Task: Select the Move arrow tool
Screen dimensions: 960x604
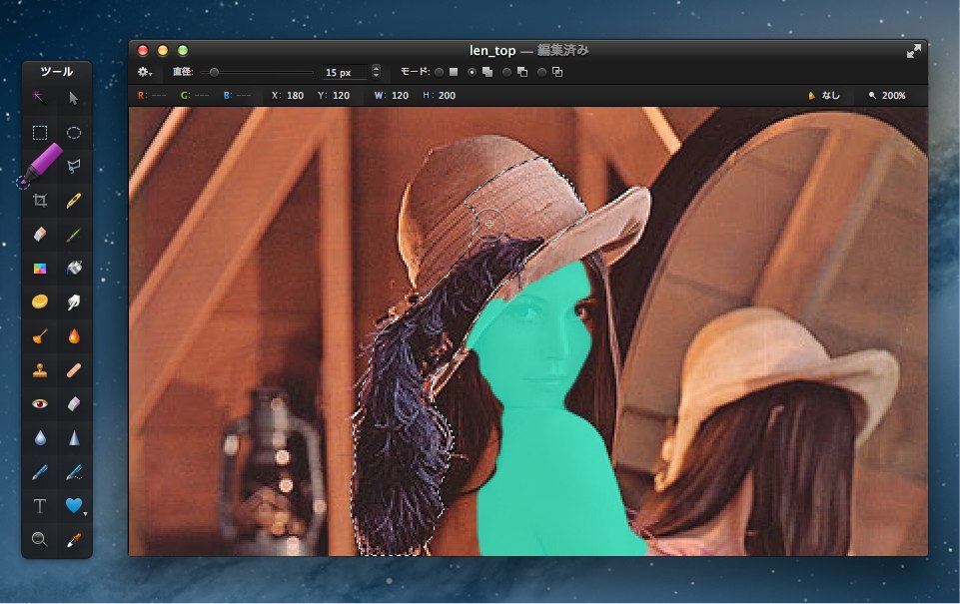Action: [x=74, y=98]
